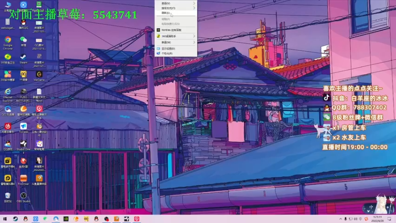396x223 pixels.
Task: Open the QQ图片20211213 image file
Action: [x=39, y=44]
